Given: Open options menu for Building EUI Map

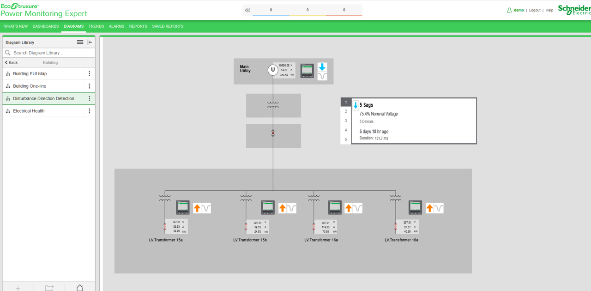Looking at the screenshot, I should coord(90,73).
